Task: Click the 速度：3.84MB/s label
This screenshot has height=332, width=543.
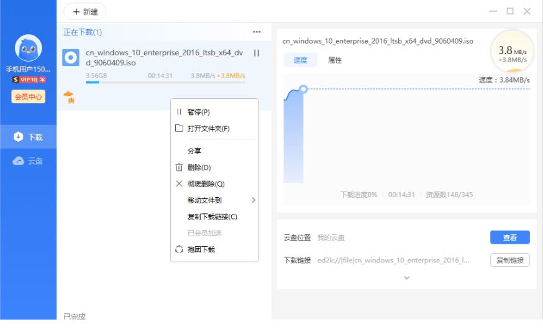Action: click(504, 80)
